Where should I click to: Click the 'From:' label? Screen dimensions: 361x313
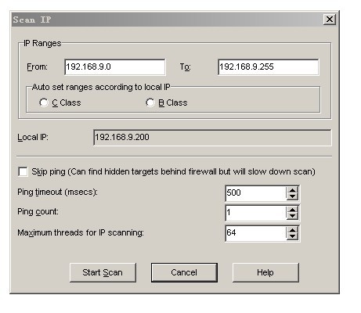tap(37, 67)
